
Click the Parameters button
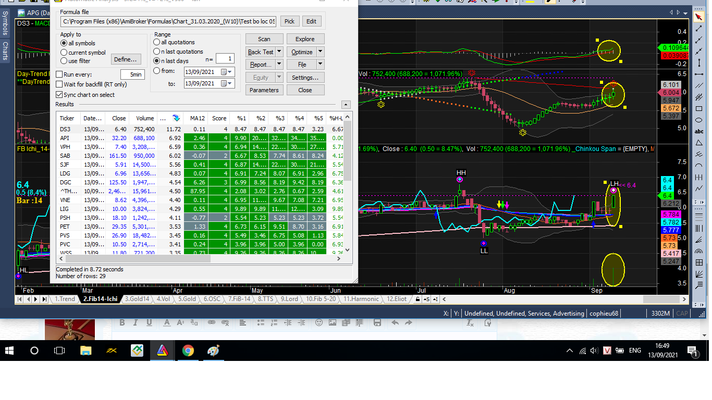pyautogui.click(x=264, y=90)
